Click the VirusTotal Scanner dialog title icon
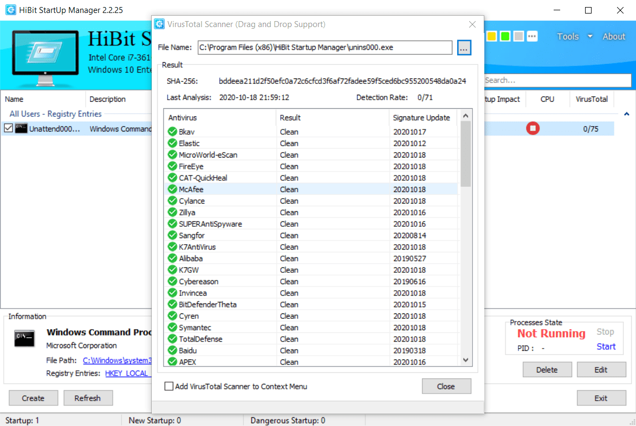Screen dimensions: 636x426 (x=159, y=24)
